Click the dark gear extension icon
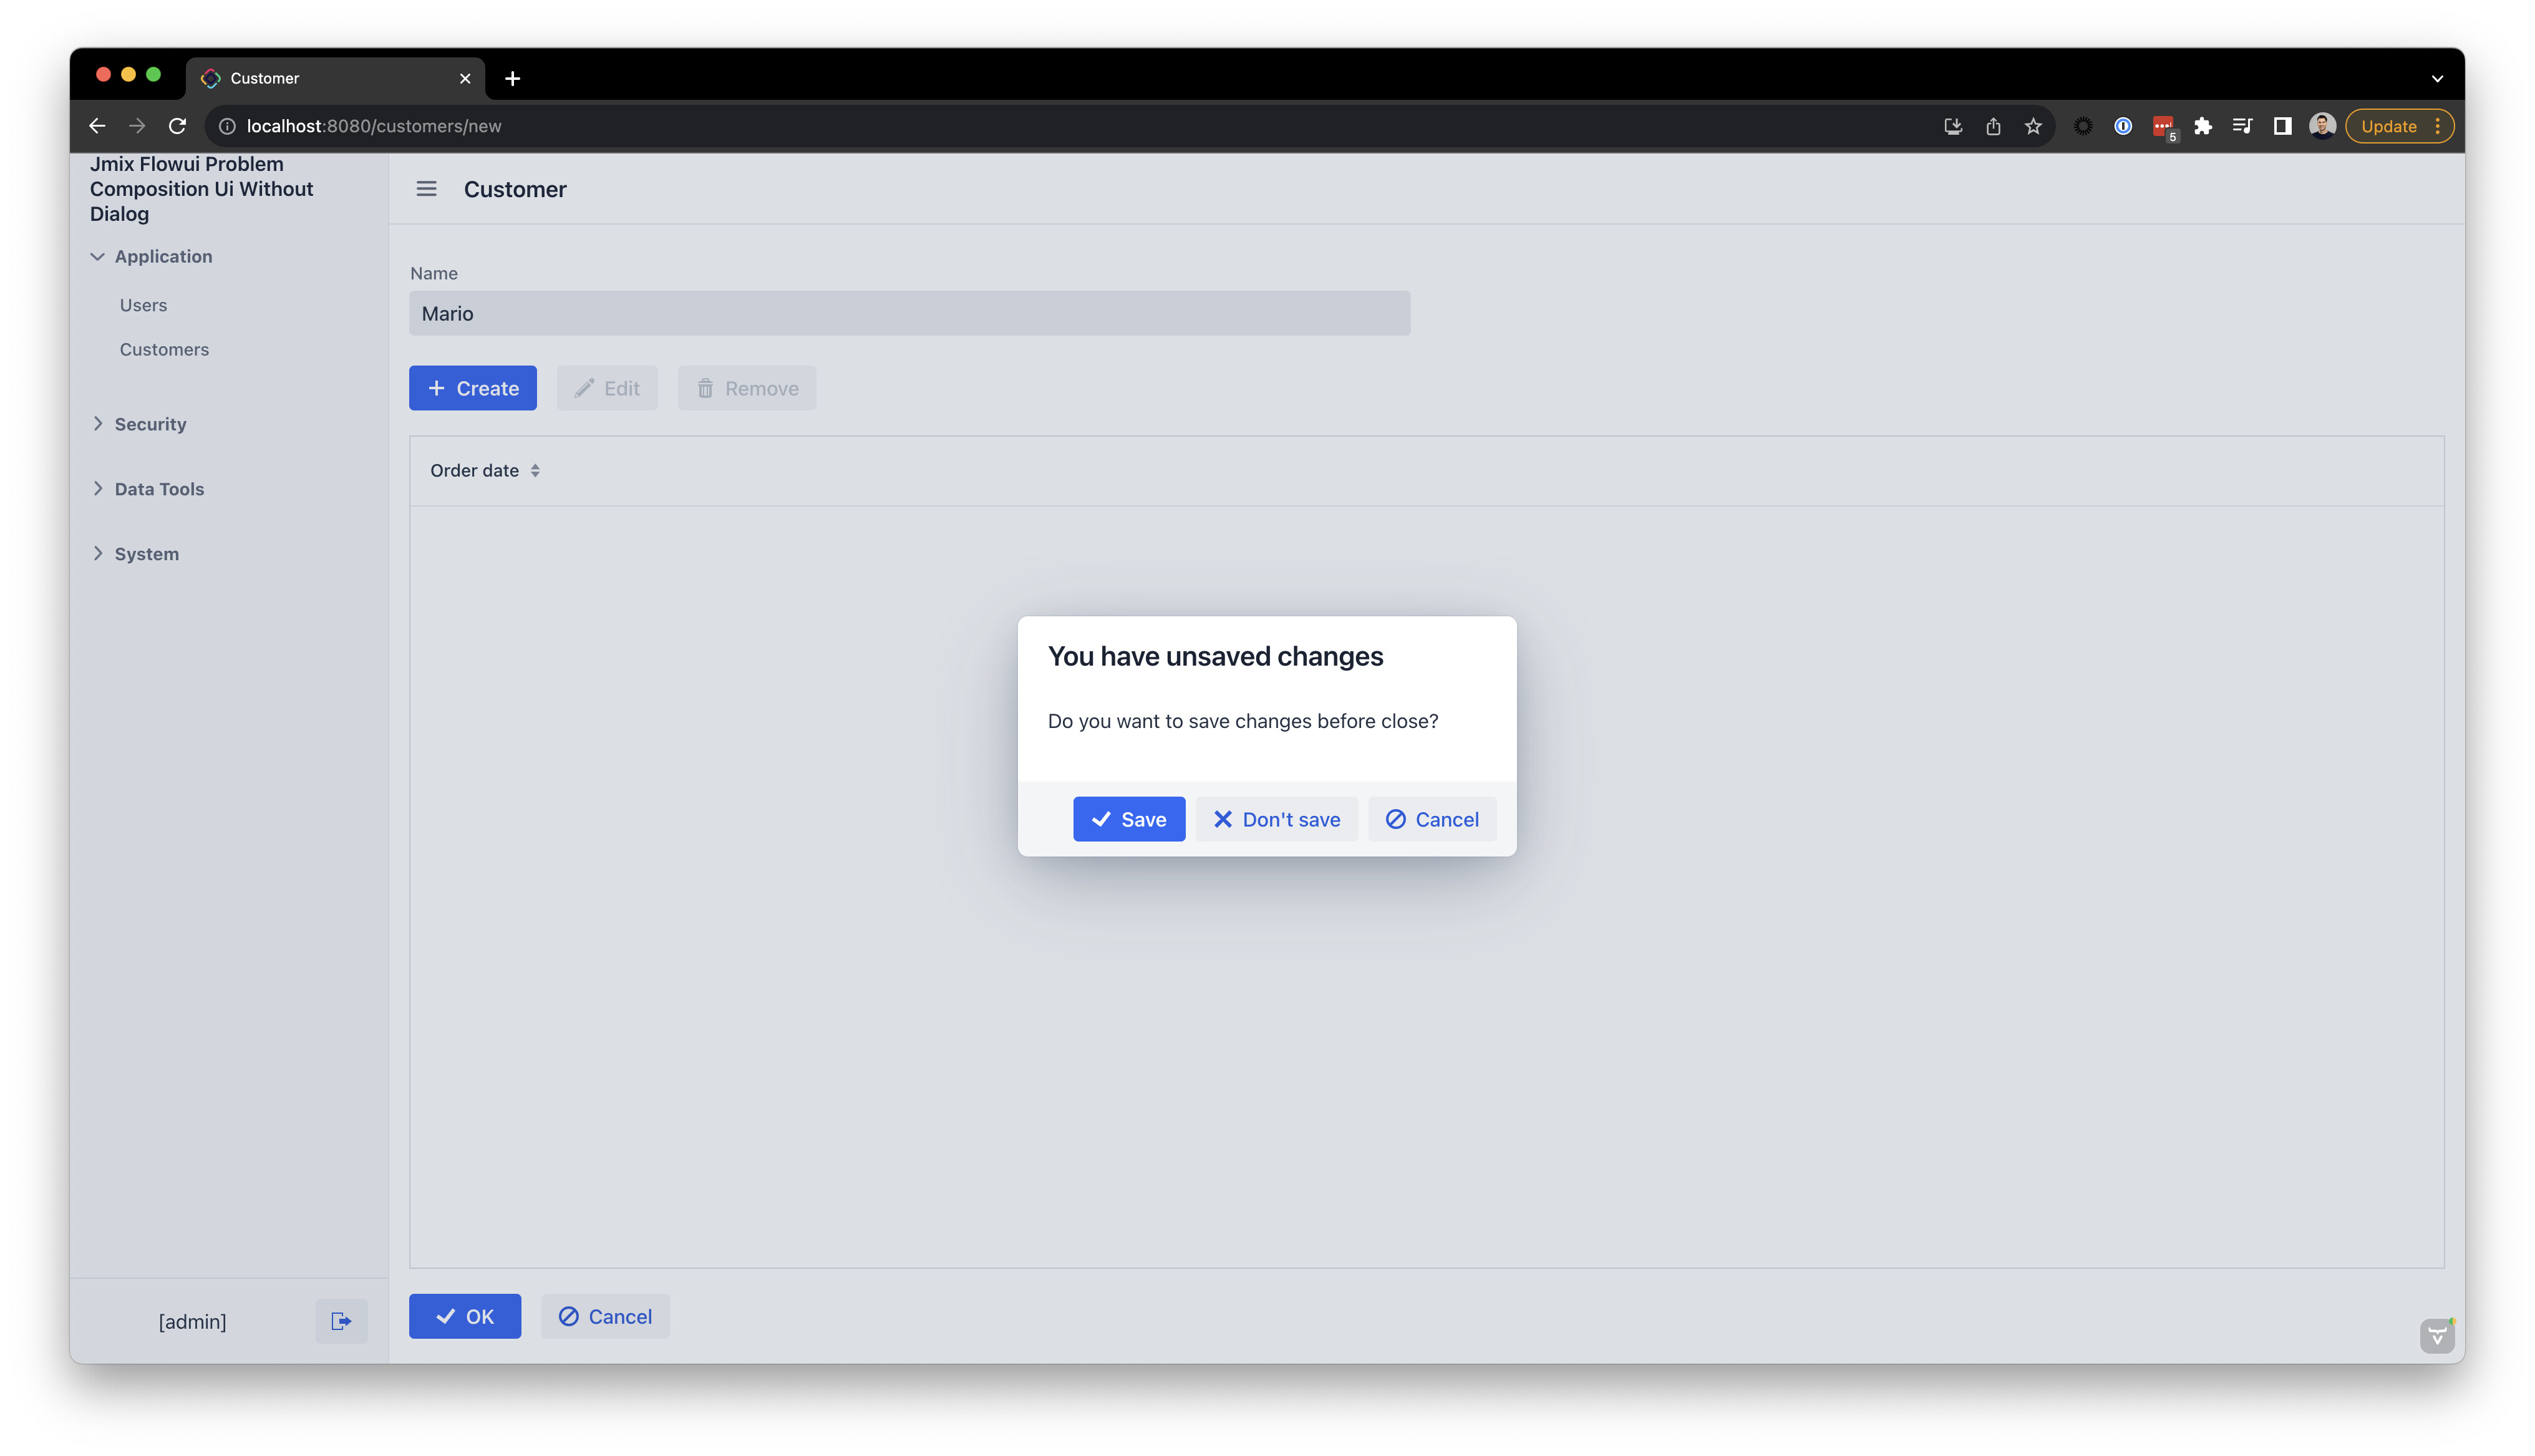 (x=2083, y=126)
